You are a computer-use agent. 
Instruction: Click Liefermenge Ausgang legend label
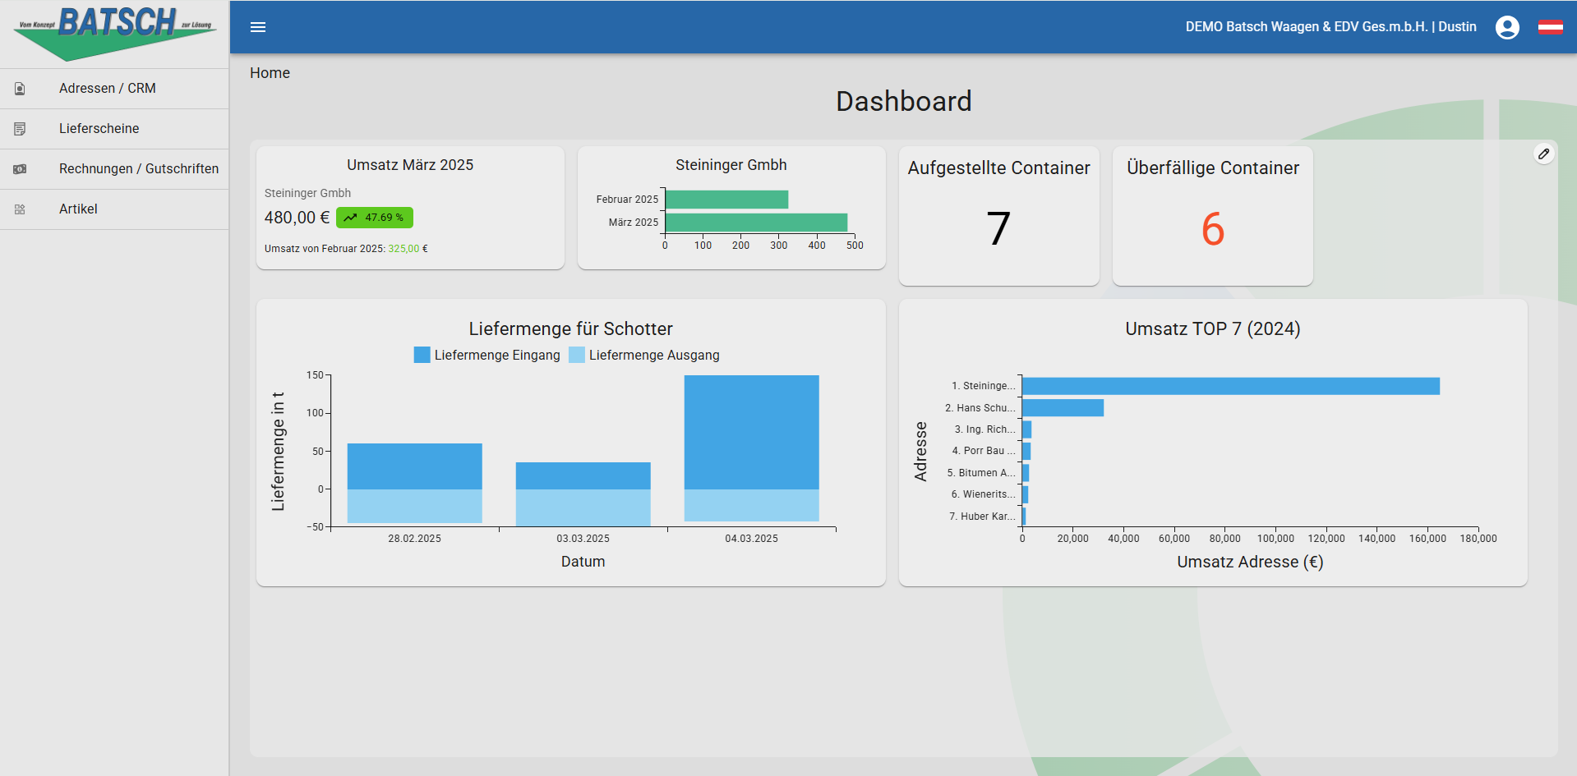[x=654, y=355]
